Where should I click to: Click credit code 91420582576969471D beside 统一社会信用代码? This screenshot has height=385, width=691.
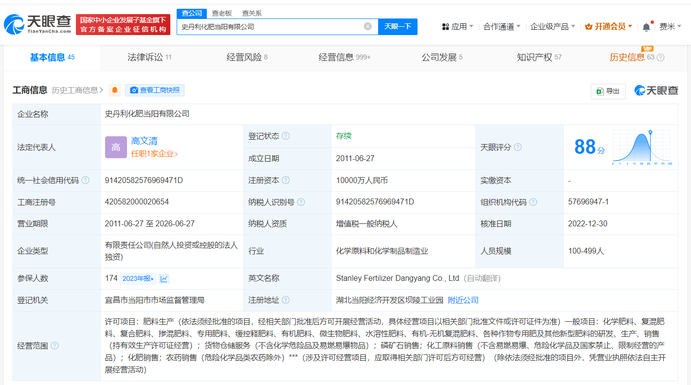(144, 180)
